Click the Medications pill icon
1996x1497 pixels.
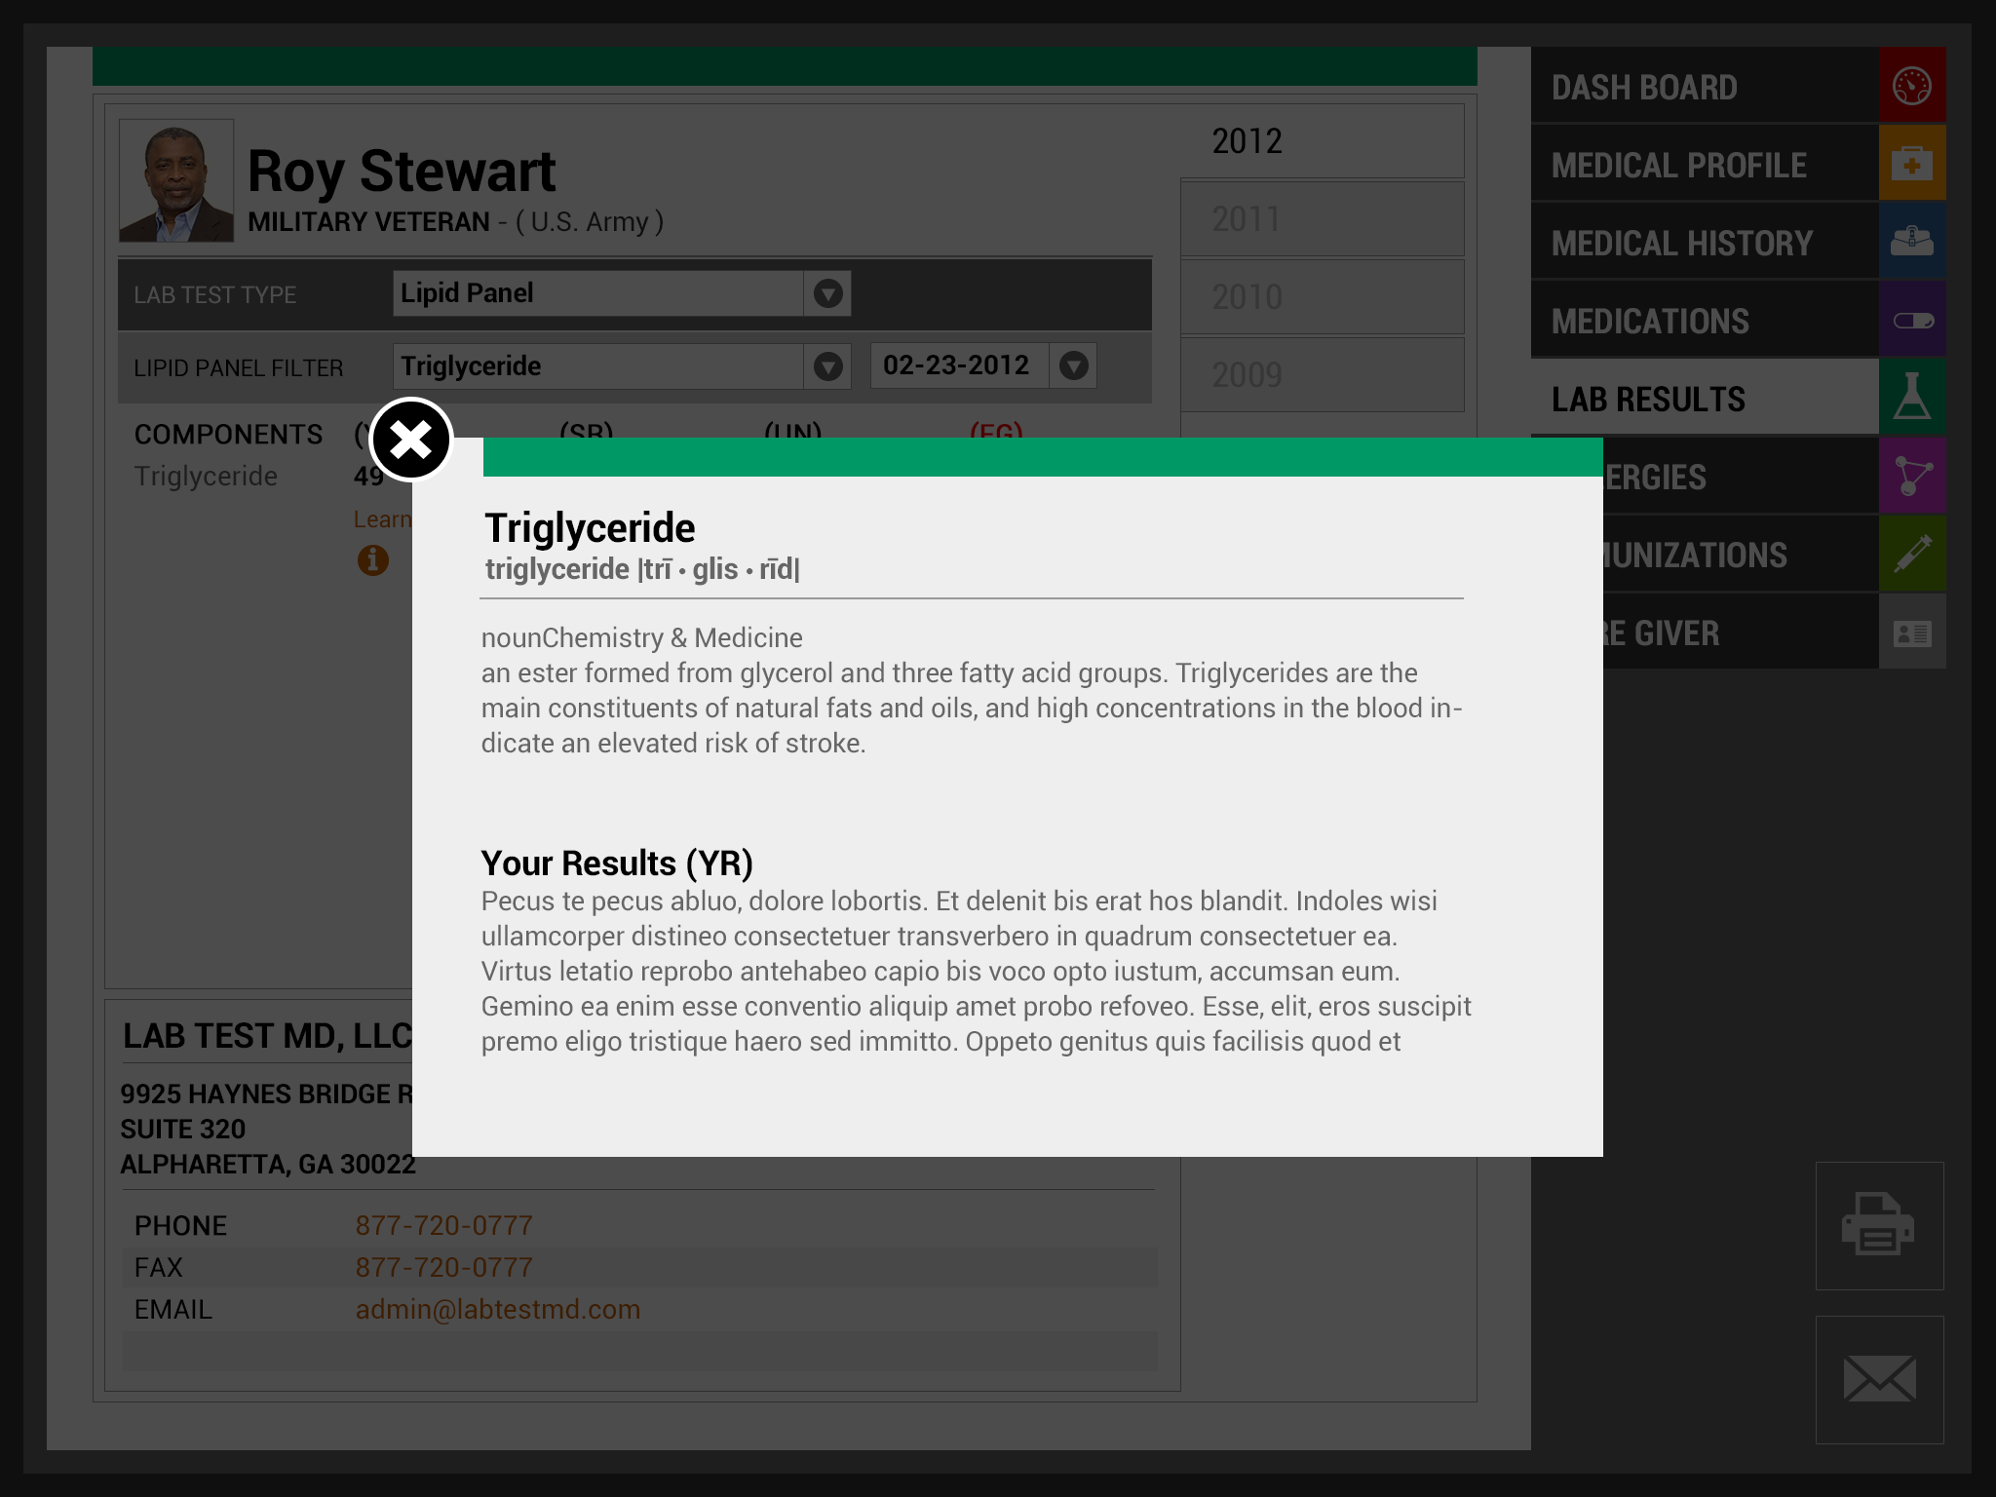tap(1911, 321)
